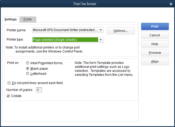Select Intuit Preprinted forms radio option
This screenshot has width=175, height=127.
coord(28,63)
